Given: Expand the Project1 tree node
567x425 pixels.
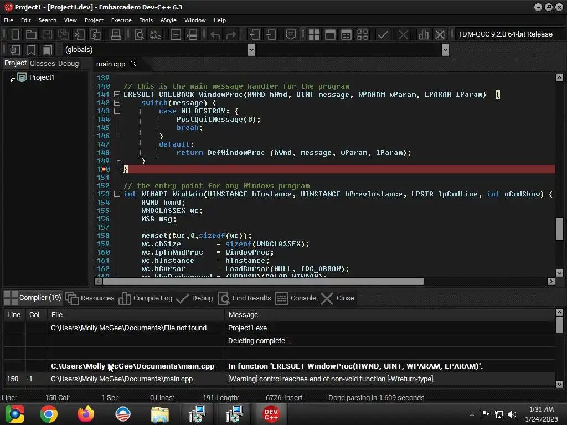Looking at the screenshot, I should 12,80.
